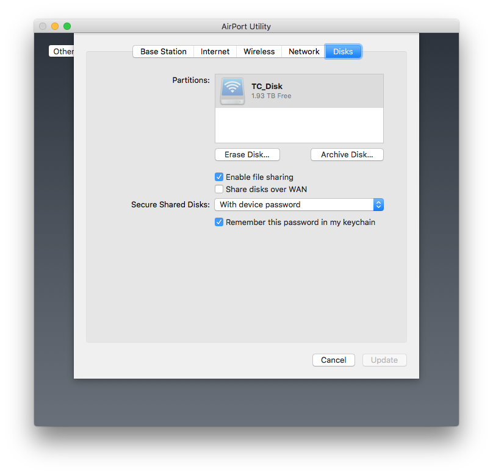Open the Secure Shared Disks dropdown
The width and height of the screenshot is (493, 475).
point(299,204)
